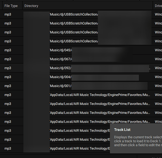Click the mp3 cell in the Music/dj/001 row

coord(8,86)
